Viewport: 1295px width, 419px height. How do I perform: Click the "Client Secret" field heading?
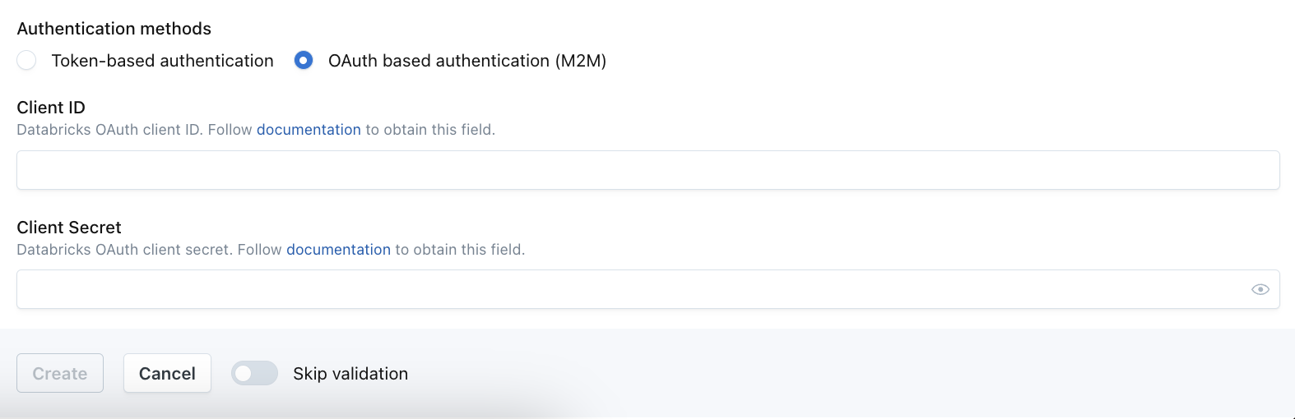pyautogui.click(x=69, y=228)
